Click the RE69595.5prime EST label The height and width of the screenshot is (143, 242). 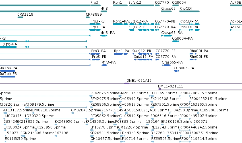(166, 139)
